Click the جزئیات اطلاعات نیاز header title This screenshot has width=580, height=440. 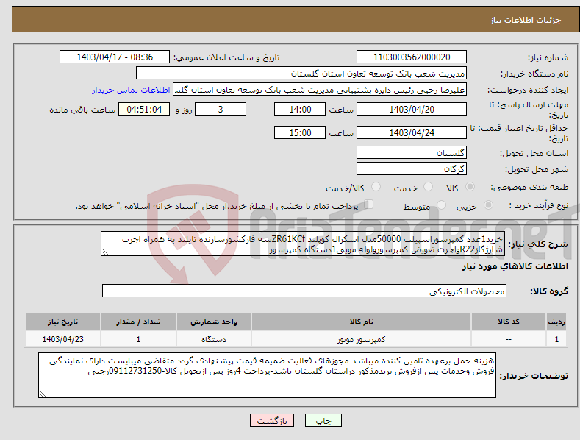tap(526, 20)
